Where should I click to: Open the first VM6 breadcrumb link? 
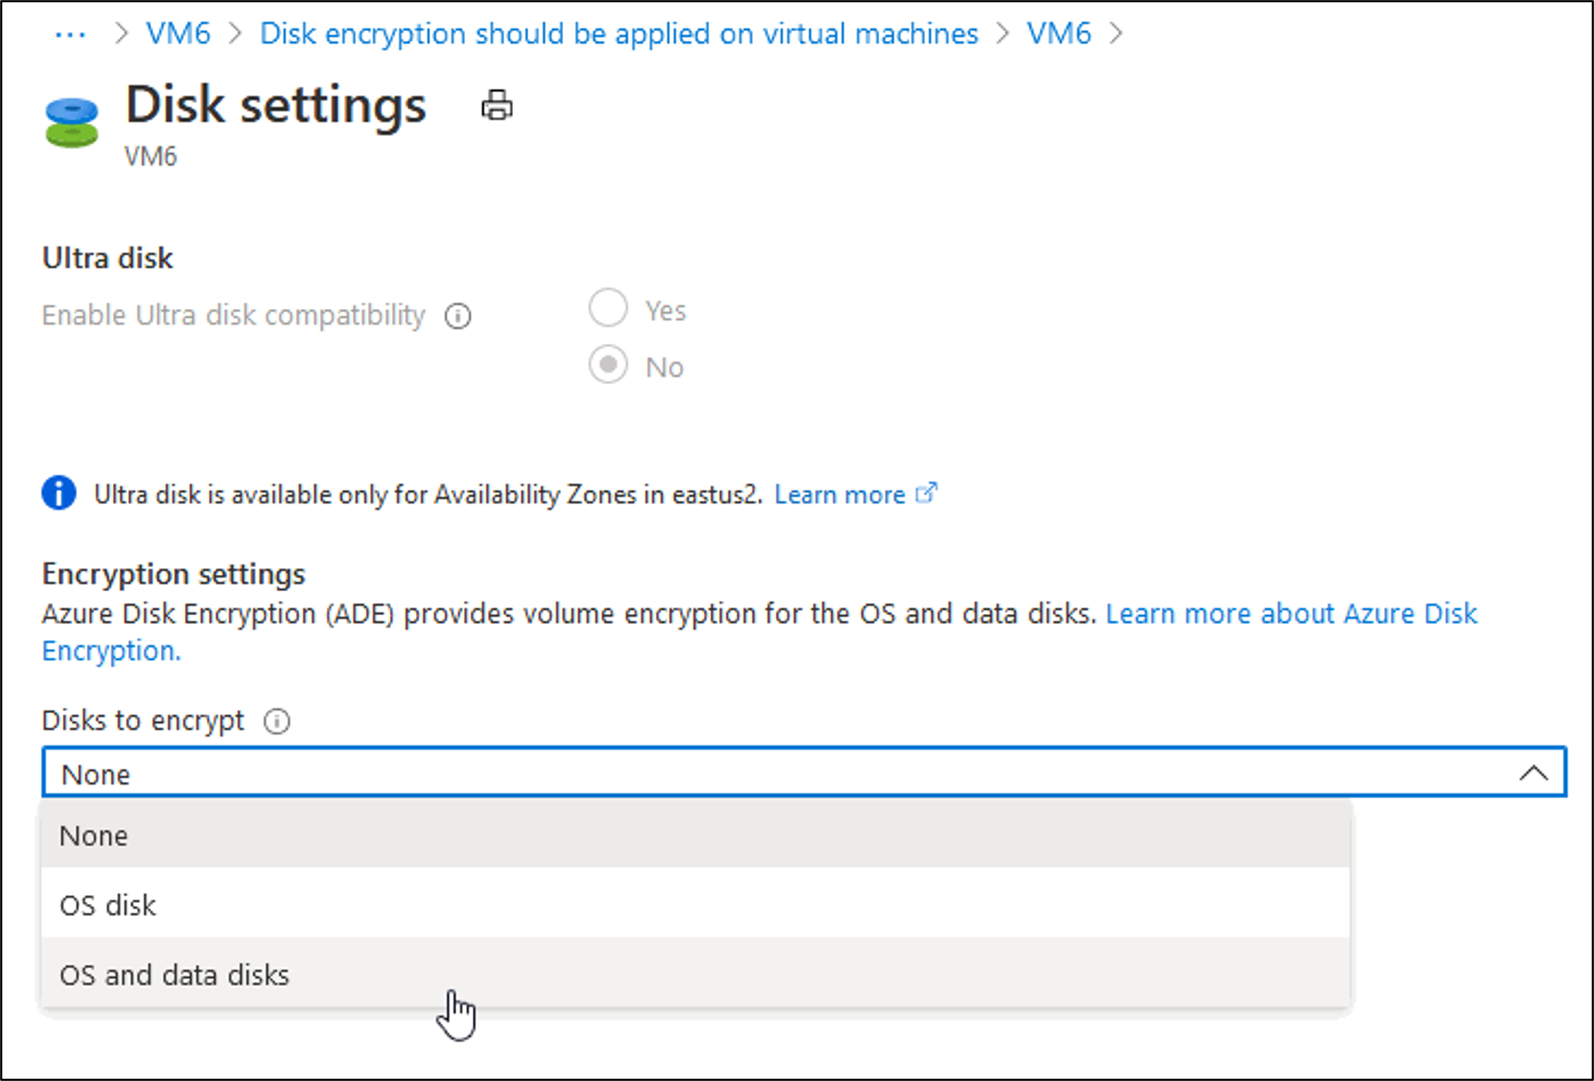point(178,34)
